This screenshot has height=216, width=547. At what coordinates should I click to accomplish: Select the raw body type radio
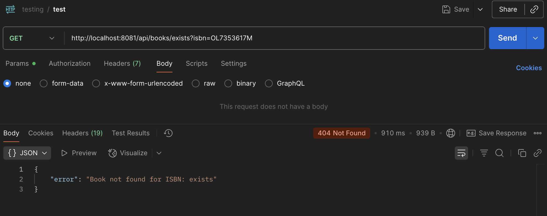(196, 83)
